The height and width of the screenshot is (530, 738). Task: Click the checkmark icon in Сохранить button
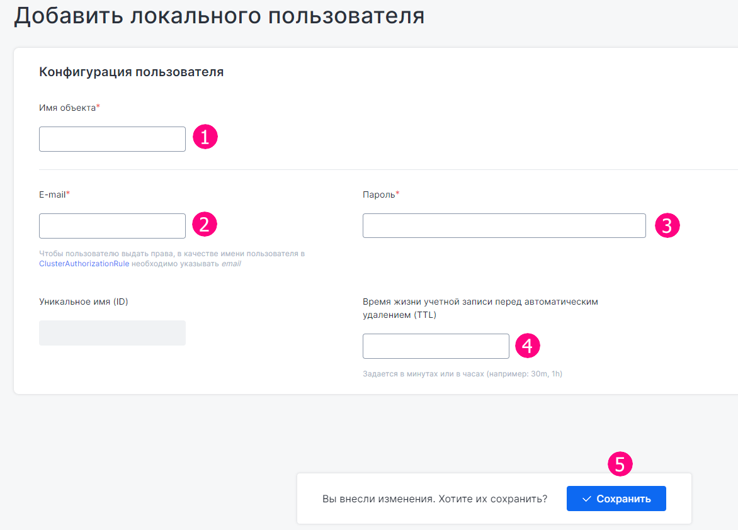pyautogui.click(x=586, y=499)
